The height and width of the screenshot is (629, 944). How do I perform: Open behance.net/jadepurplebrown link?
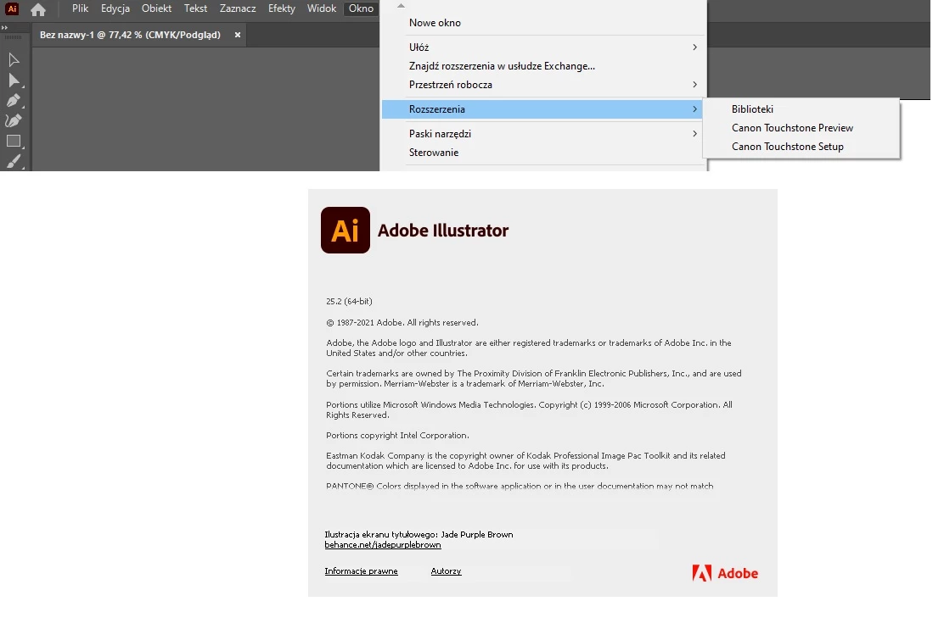[383, 545]
